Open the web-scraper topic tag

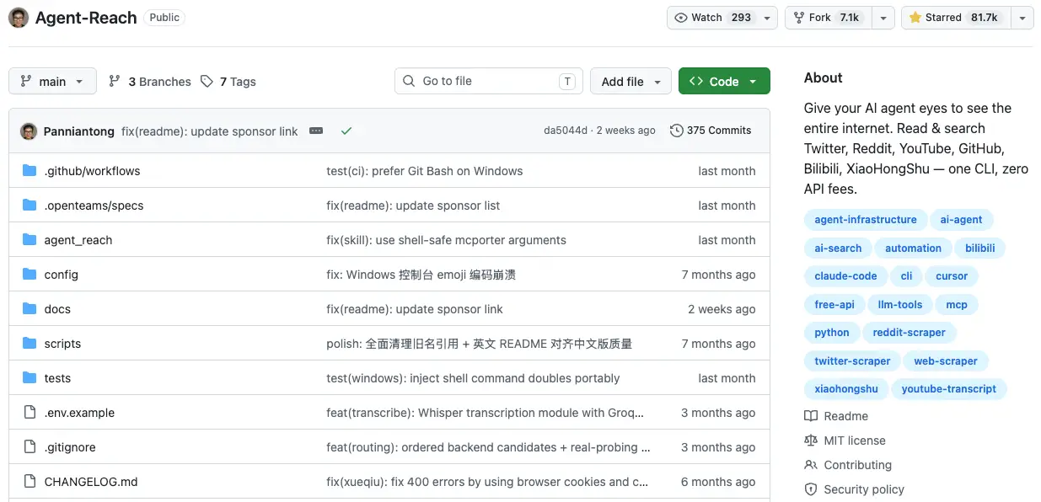[946, 361]
